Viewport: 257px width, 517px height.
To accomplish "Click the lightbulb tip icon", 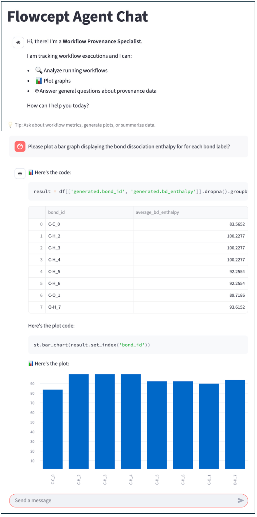I will click(10, 125).
